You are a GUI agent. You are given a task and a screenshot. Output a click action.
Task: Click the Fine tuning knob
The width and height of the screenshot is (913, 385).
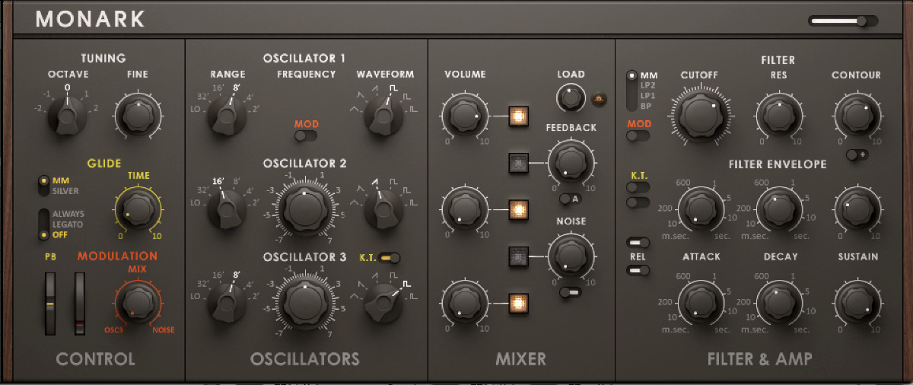(138, 116)
